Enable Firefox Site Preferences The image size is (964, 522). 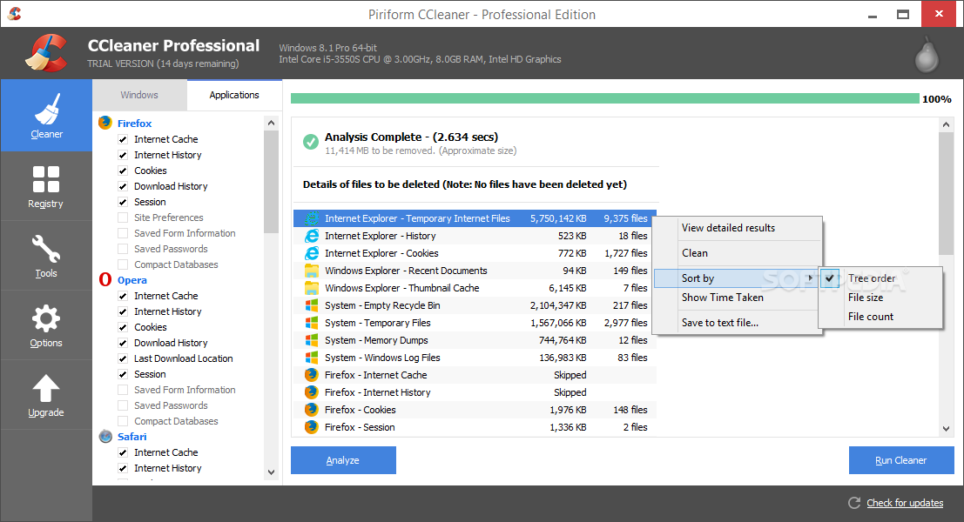(123, 217)
